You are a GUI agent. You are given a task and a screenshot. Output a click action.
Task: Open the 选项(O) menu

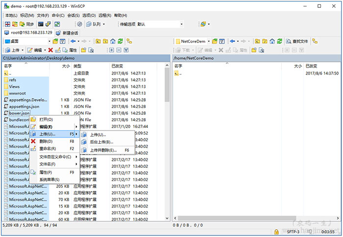[89, 15]
